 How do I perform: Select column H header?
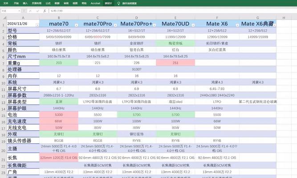pos(284,18)
